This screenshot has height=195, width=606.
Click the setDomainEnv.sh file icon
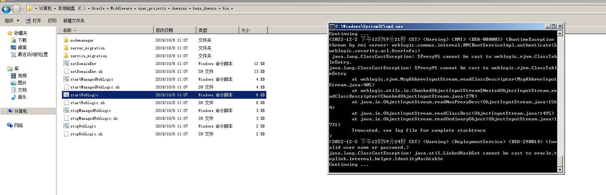[66, 71]
